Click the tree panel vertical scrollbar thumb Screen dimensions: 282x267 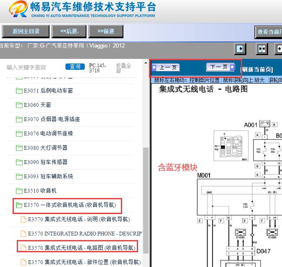point(146,200)
